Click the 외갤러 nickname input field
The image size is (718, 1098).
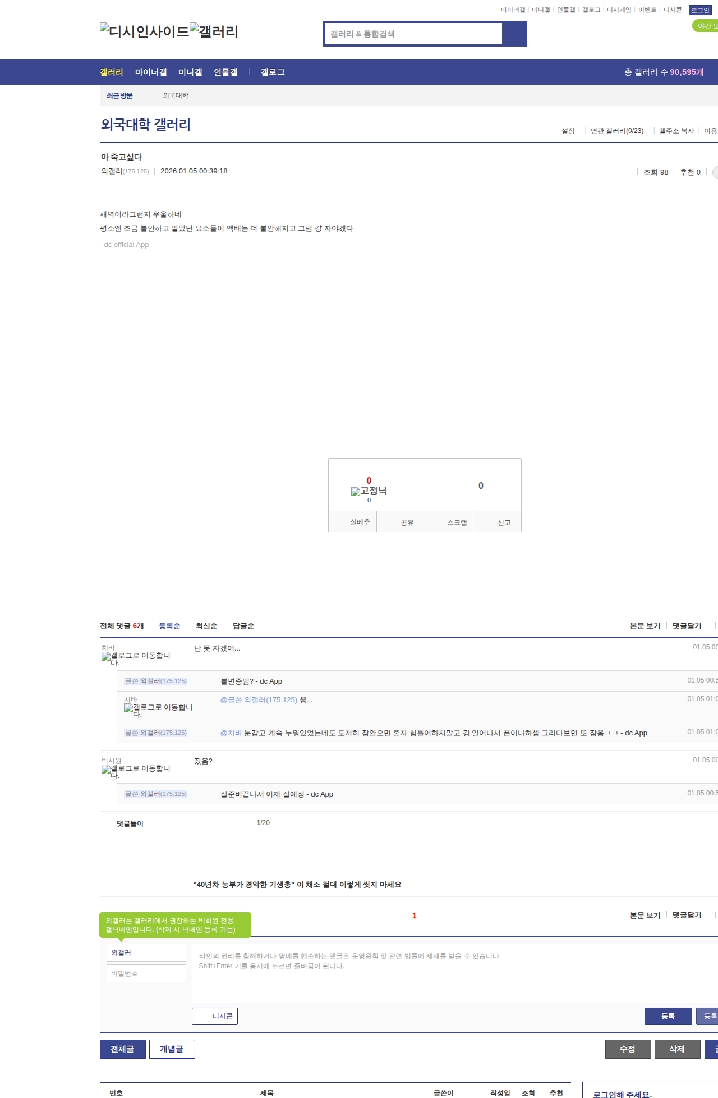pos(146,953)
